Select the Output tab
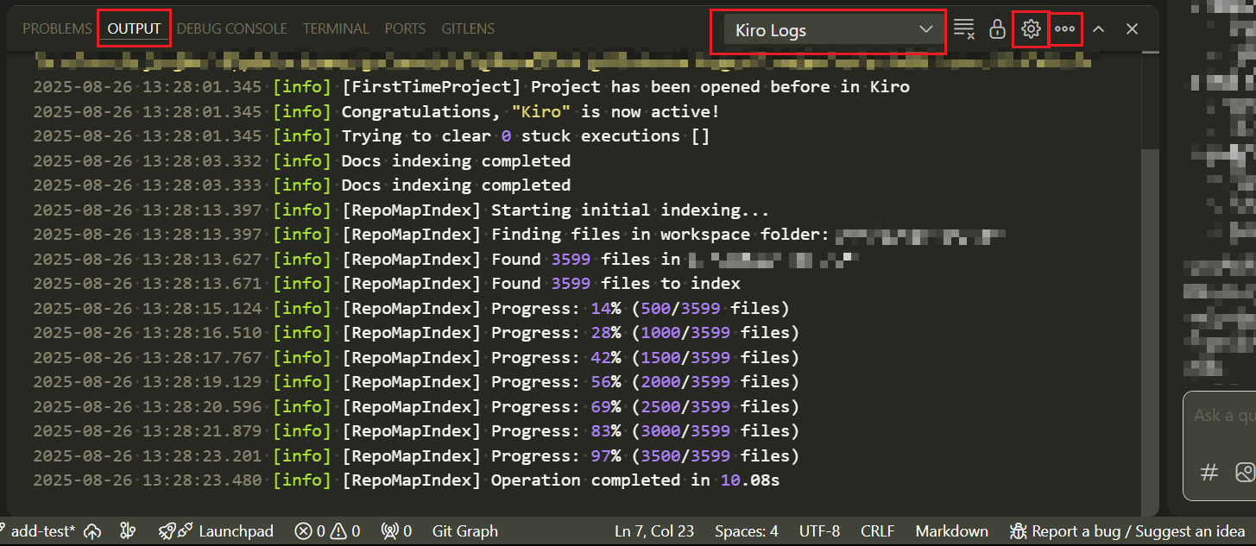Screen dimensions: 1256x546 pyautogui.click(x=134, y=28)
